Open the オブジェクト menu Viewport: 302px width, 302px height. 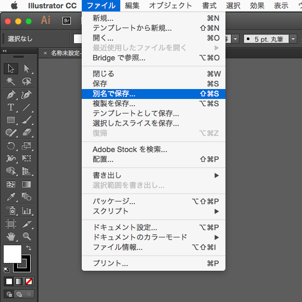170,6
